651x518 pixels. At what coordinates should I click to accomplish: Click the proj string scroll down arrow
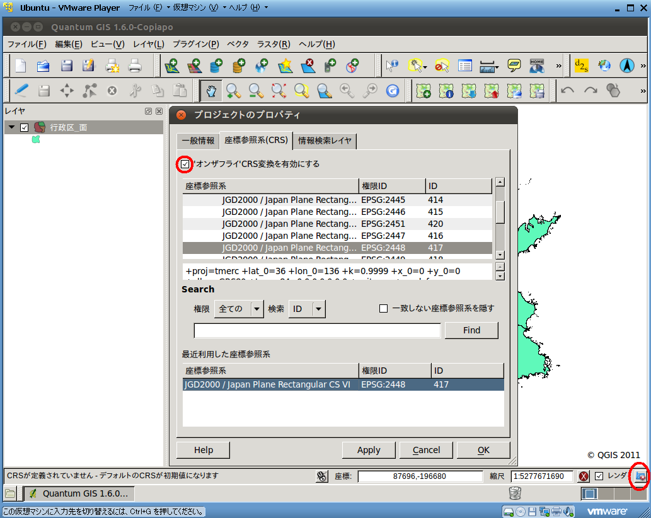pos(500,275)
